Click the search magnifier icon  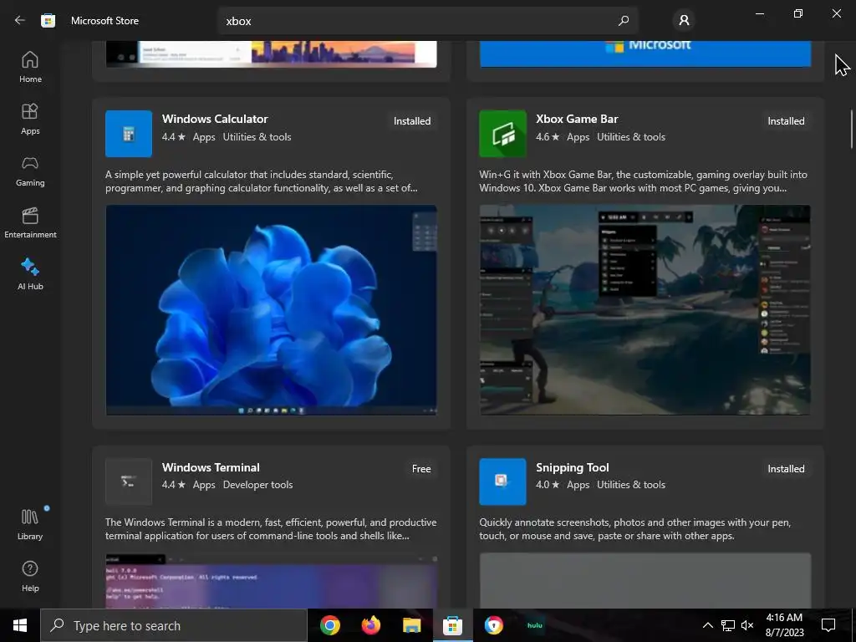tap(624, 21)
